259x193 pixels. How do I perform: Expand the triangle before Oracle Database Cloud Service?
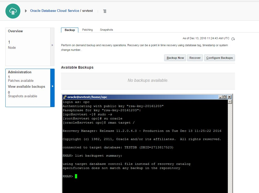pyautogui.click(x=26, y=11)
